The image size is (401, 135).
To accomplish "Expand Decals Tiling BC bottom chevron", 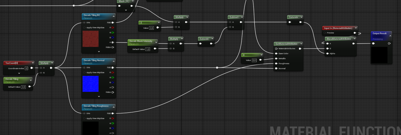I will 99,51.
